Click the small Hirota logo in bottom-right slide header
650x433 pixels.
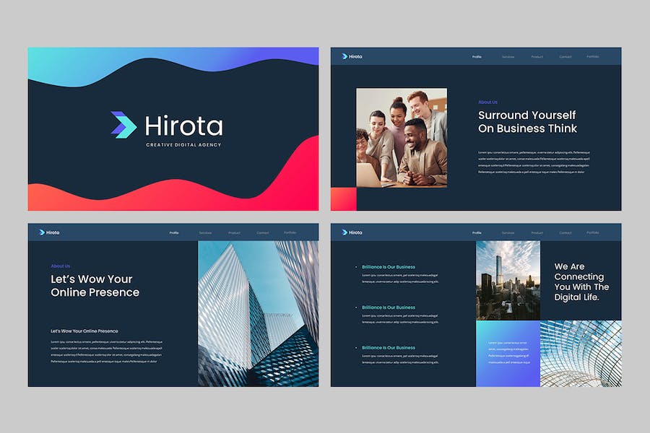[x=352, y=232]
